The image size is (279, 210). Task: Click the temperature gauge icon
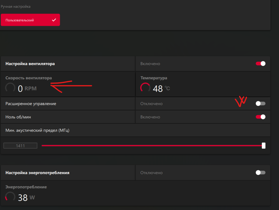145,88
